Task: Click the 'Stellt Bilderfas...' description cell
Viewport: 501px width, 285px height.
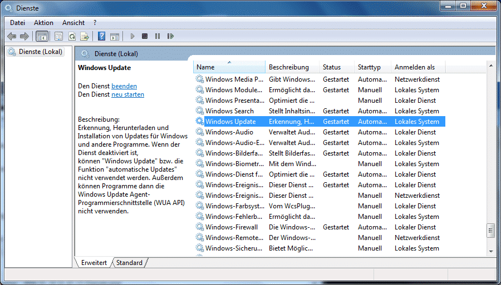Action: tap(292, 153)
